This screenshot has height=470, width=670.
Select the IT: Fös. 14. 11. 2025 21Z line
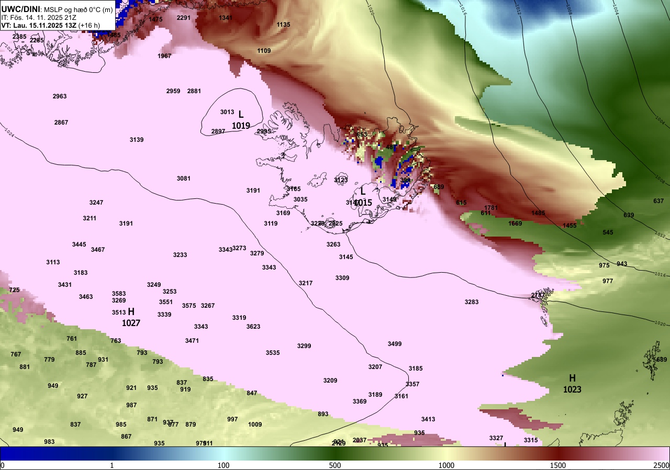(x=39, y=17)
